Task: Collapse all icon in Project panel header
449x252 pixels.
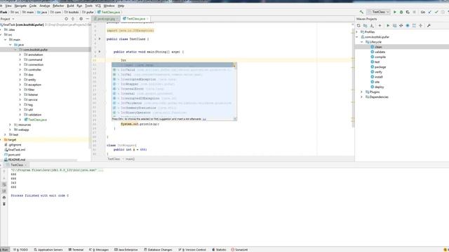Action: (73, 19)
